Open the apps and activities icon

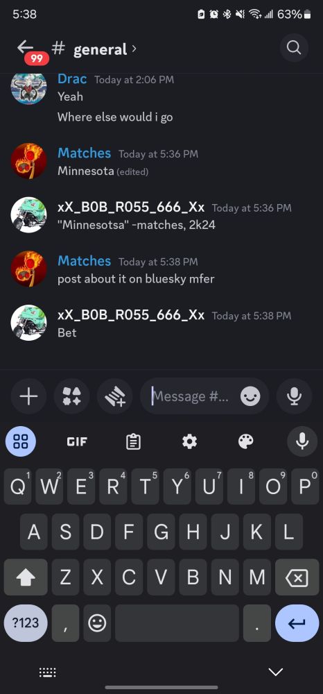click(x=71, y=396)
